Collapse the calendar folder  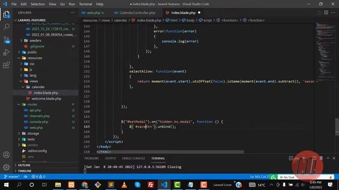click(38, 87)
